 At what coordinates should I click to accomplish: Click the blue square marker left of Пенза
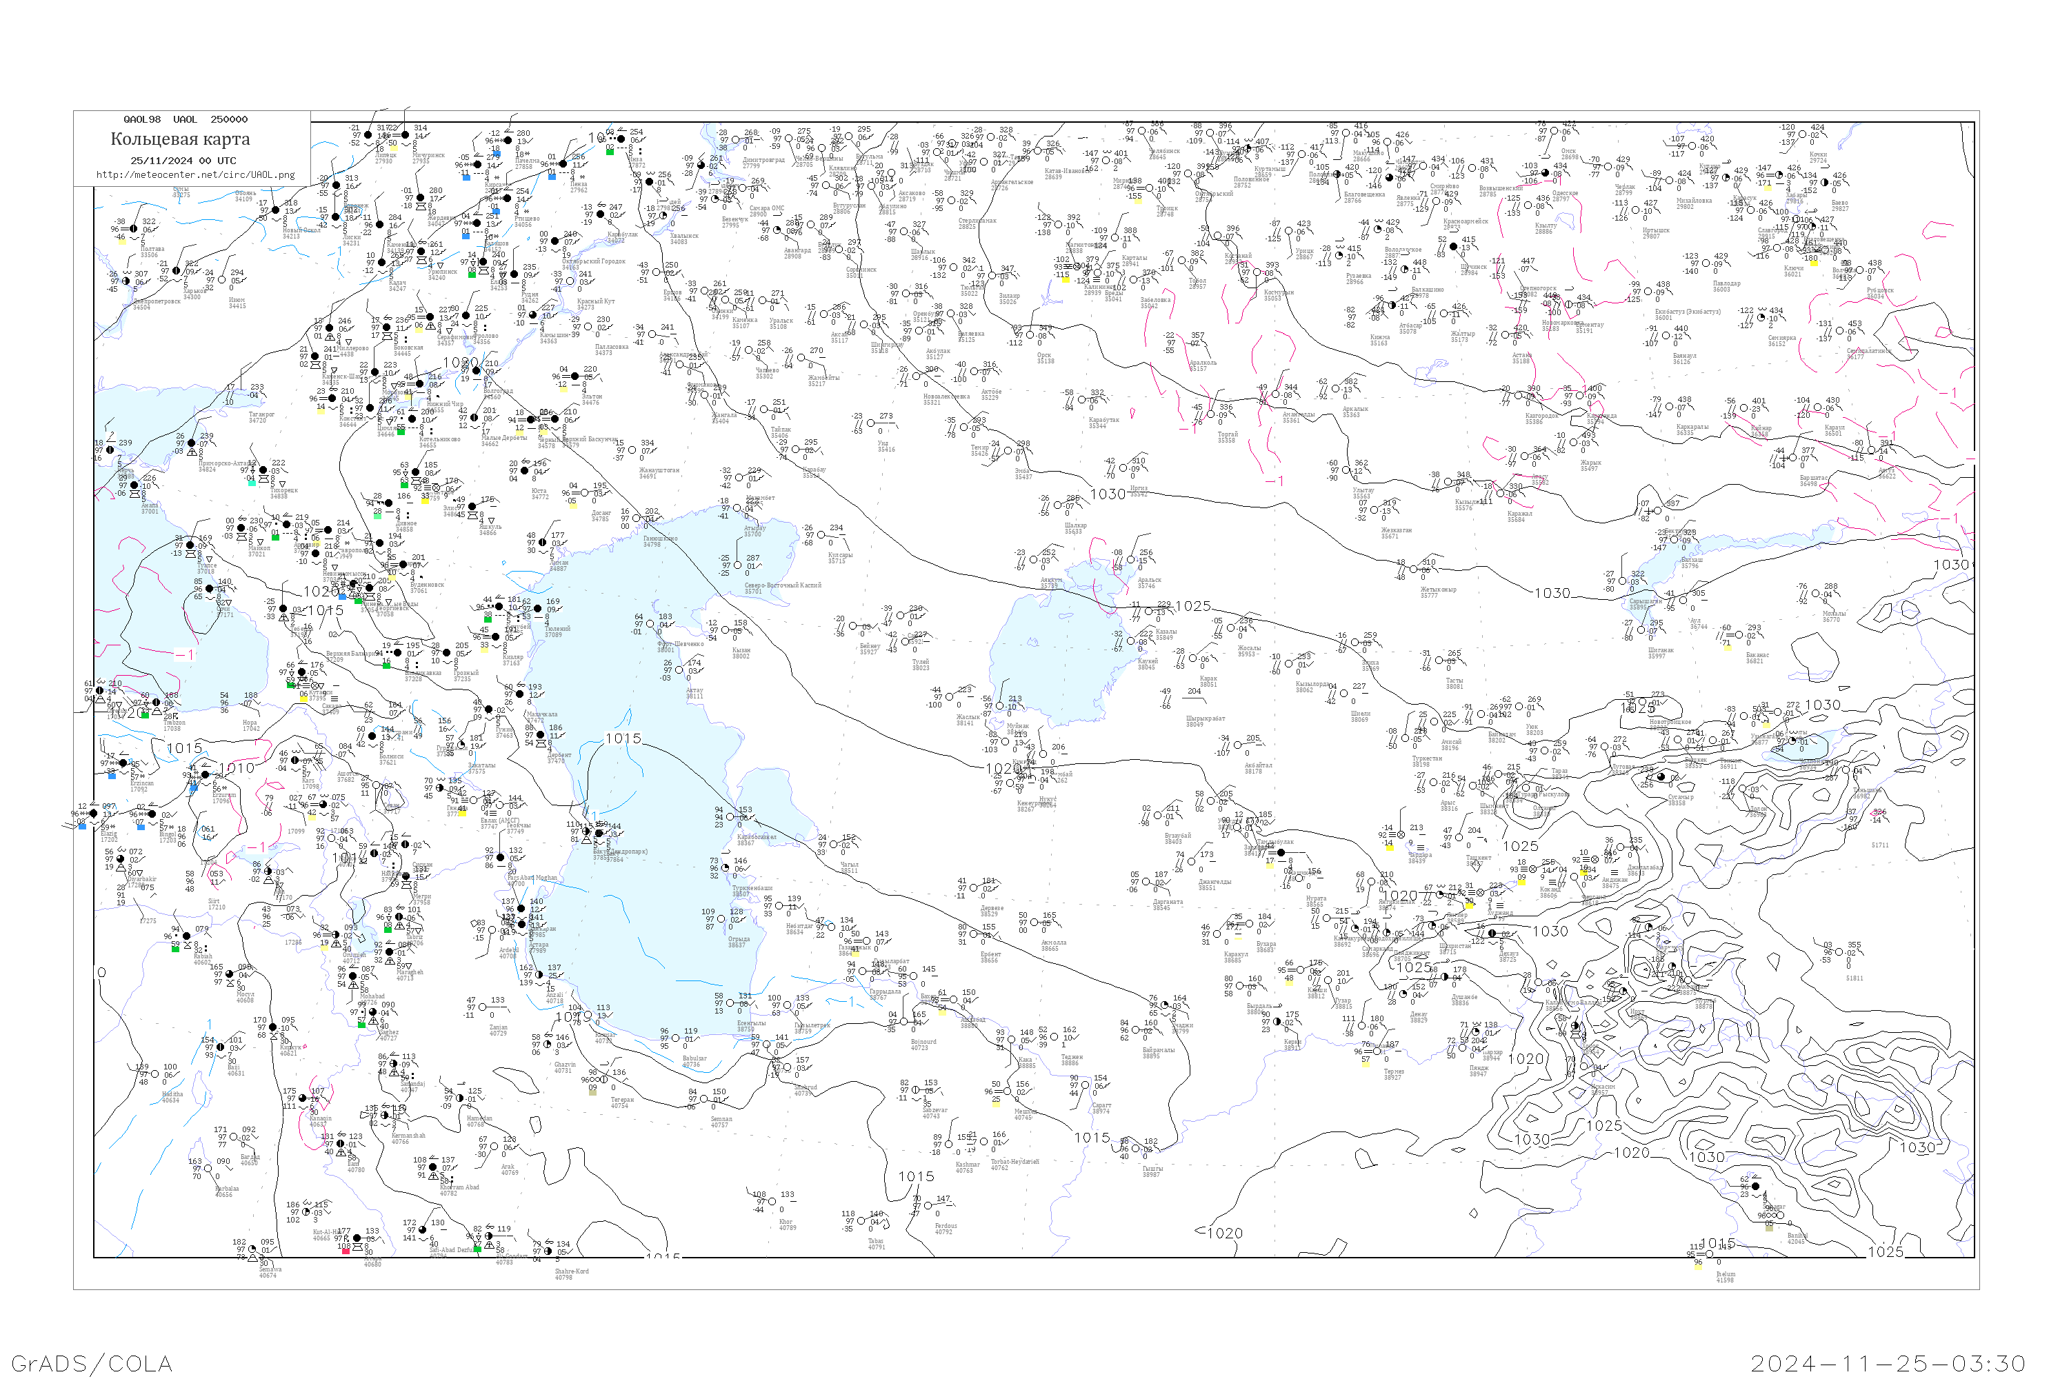coord(552,176)
